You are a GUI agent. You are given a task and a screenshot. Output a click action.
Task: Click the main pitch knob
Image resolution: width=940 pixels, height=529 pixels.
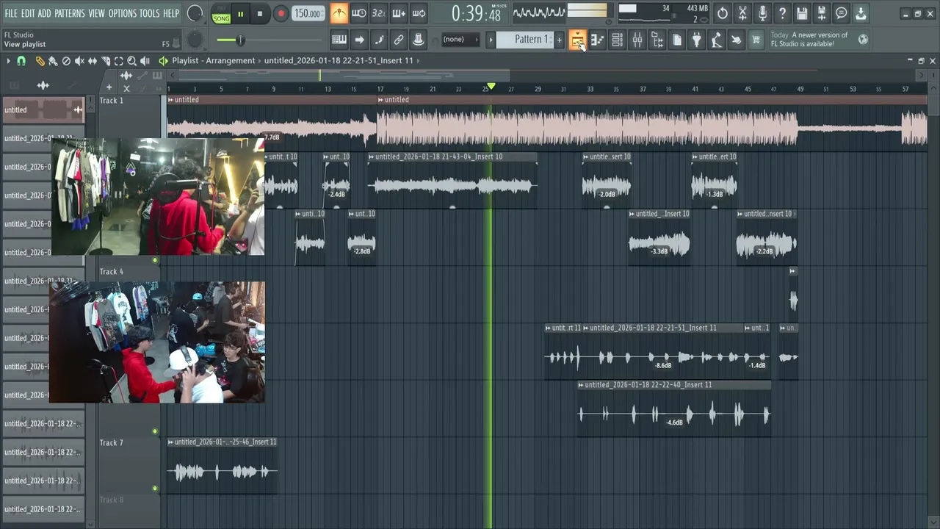coord(195,40)
